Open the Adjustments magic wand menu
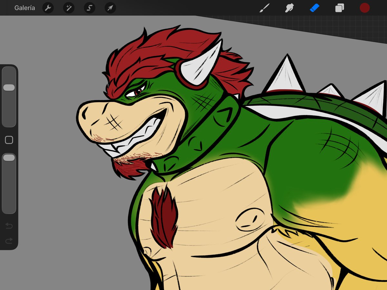The height and width of the screenshot is (290, 387). (69, 8)
